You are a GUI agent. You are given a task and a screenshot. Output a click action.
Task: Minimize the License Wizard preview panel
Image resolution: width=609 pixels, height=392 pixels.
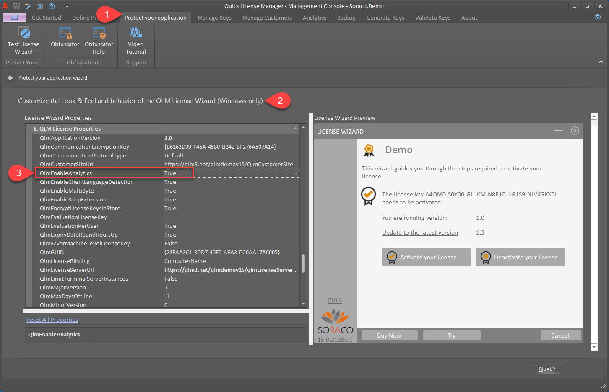(558, 131)
